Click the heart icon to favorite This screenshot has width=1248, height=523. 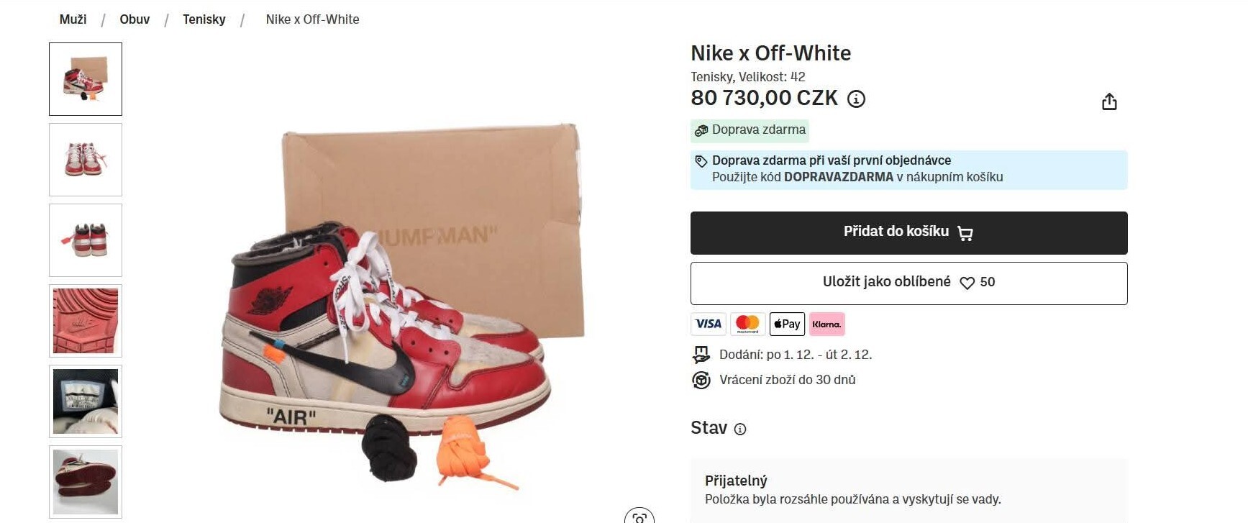[967, 283]
